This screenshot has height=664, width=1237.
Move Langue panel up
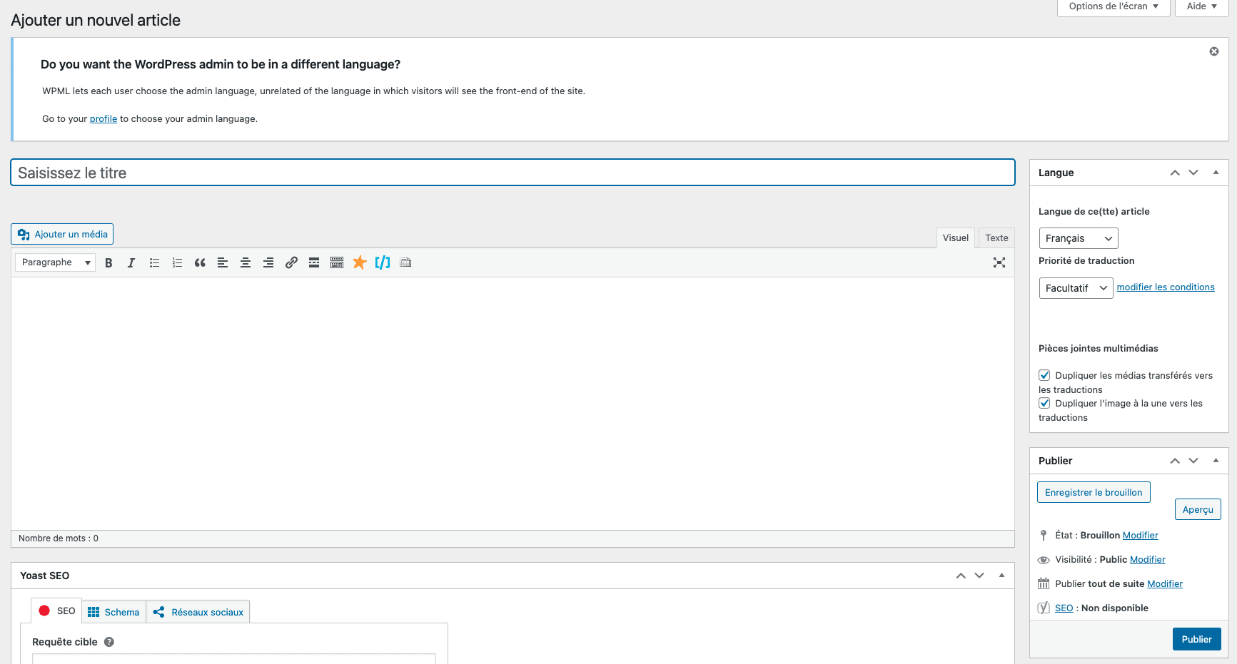click(x=1175, y=173)
